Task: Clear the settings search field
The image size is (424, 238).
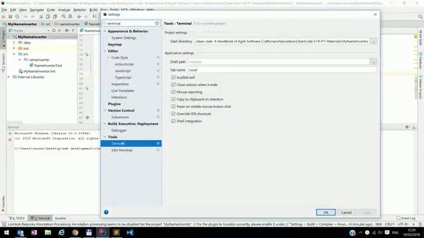Action: point(157,23)
